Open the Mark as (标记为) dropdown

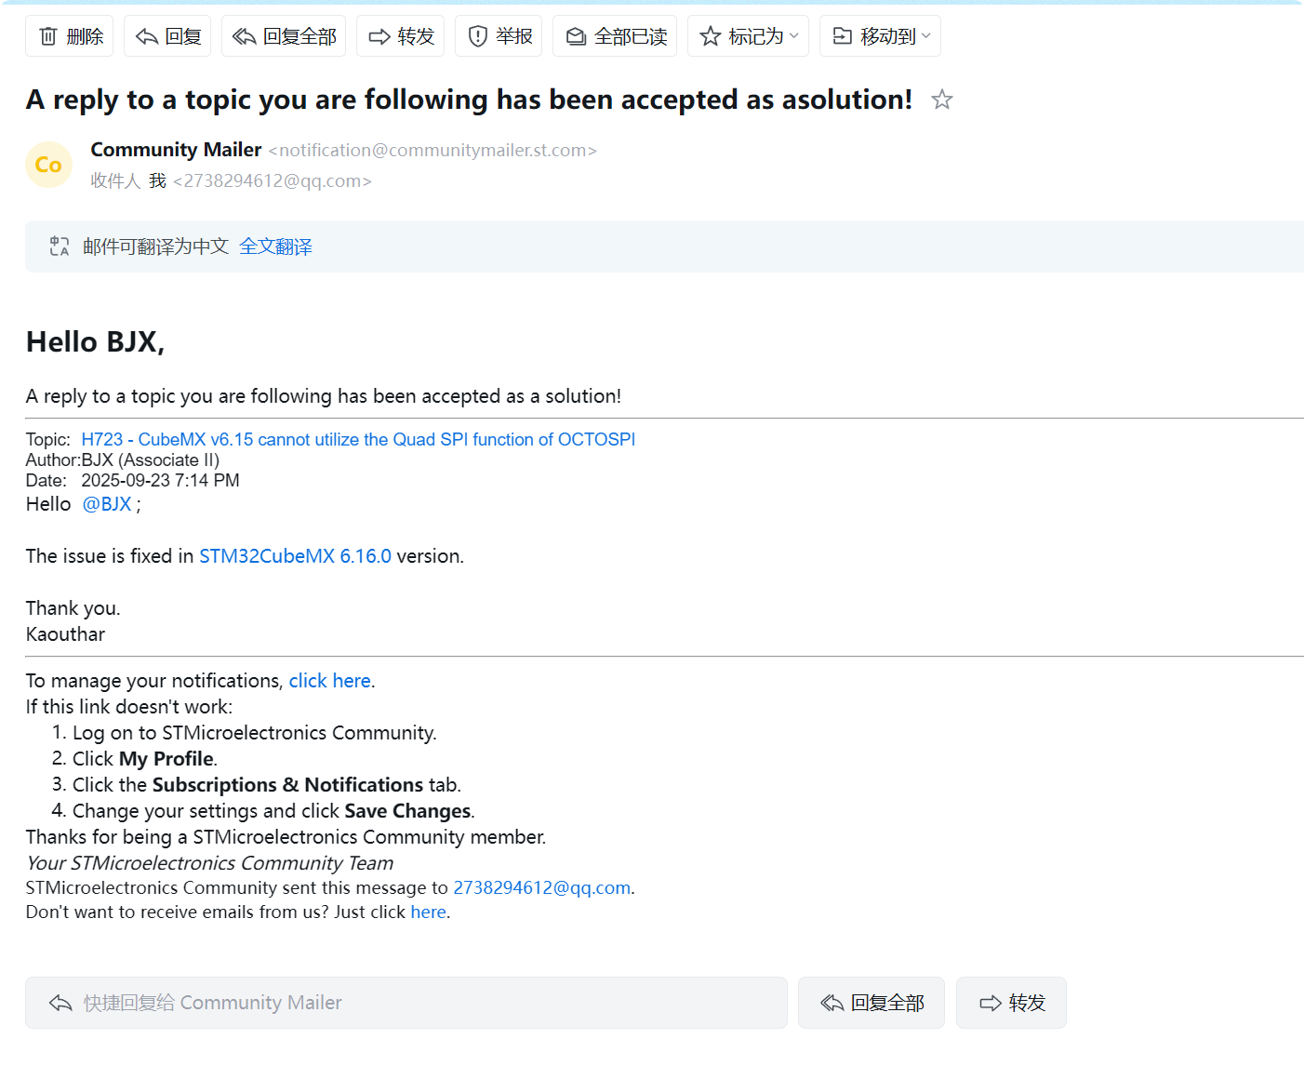pos(748,36)
